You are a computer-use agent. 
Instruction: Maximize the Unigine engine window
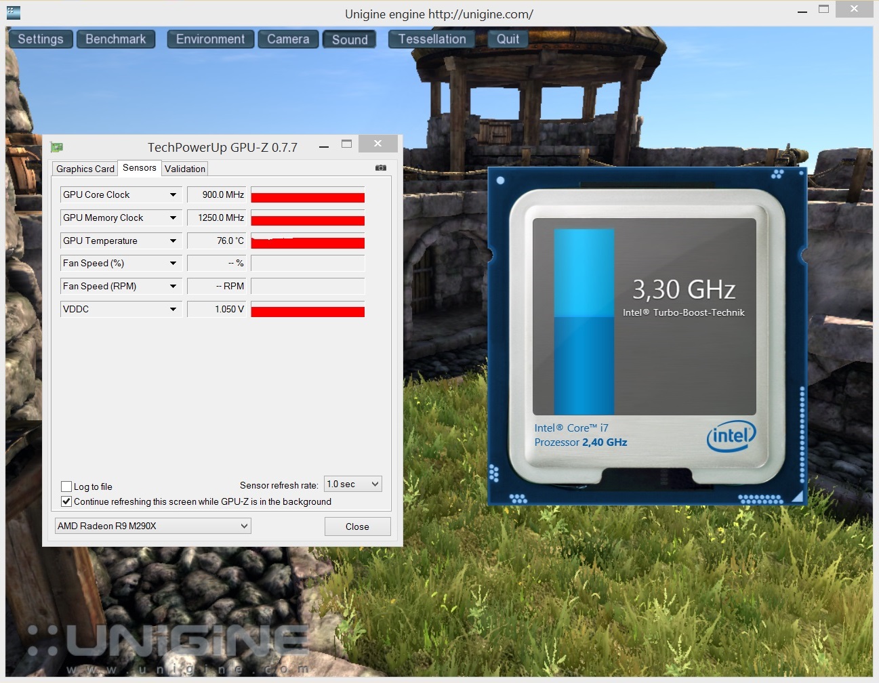[x=823, y=9]
